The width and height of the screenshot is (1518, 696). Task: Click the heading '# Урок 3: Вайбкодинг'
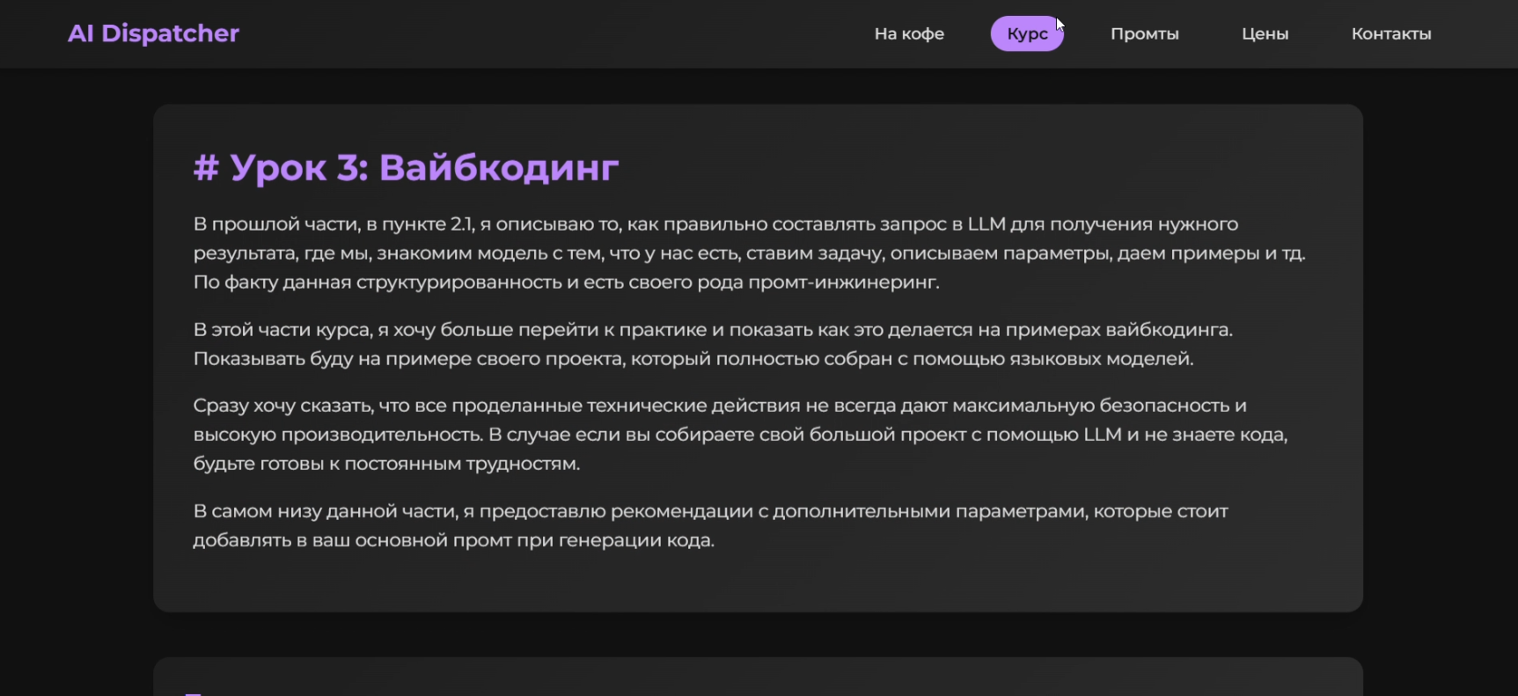406,167
